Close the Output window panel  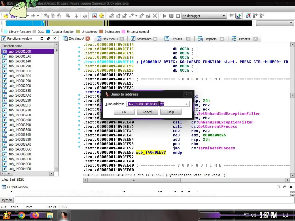pos(291,187)
